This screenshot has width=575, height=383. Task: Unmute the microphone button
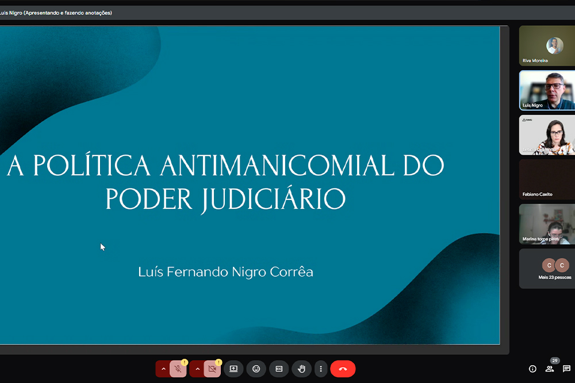point(178,369)
